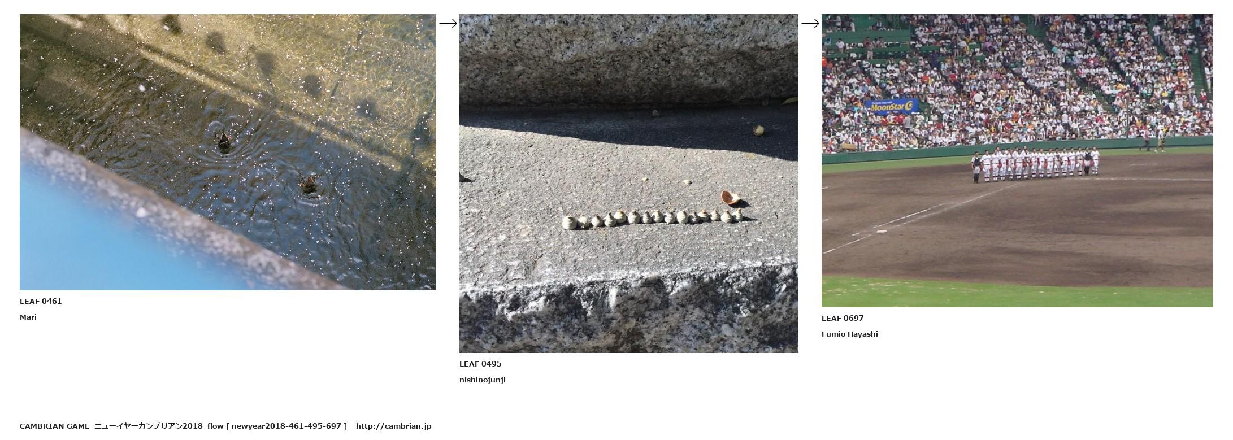Select the author name nishinojunji
Screen dimensions: 1233x440
[x=483, y=380]
